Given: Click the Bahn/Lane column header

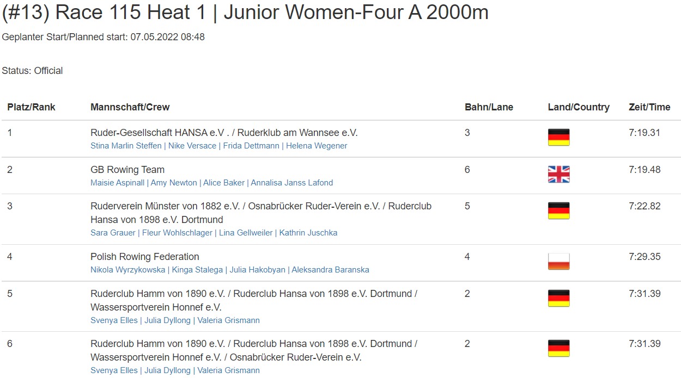Looking at the screenshot, I should 489,107.
